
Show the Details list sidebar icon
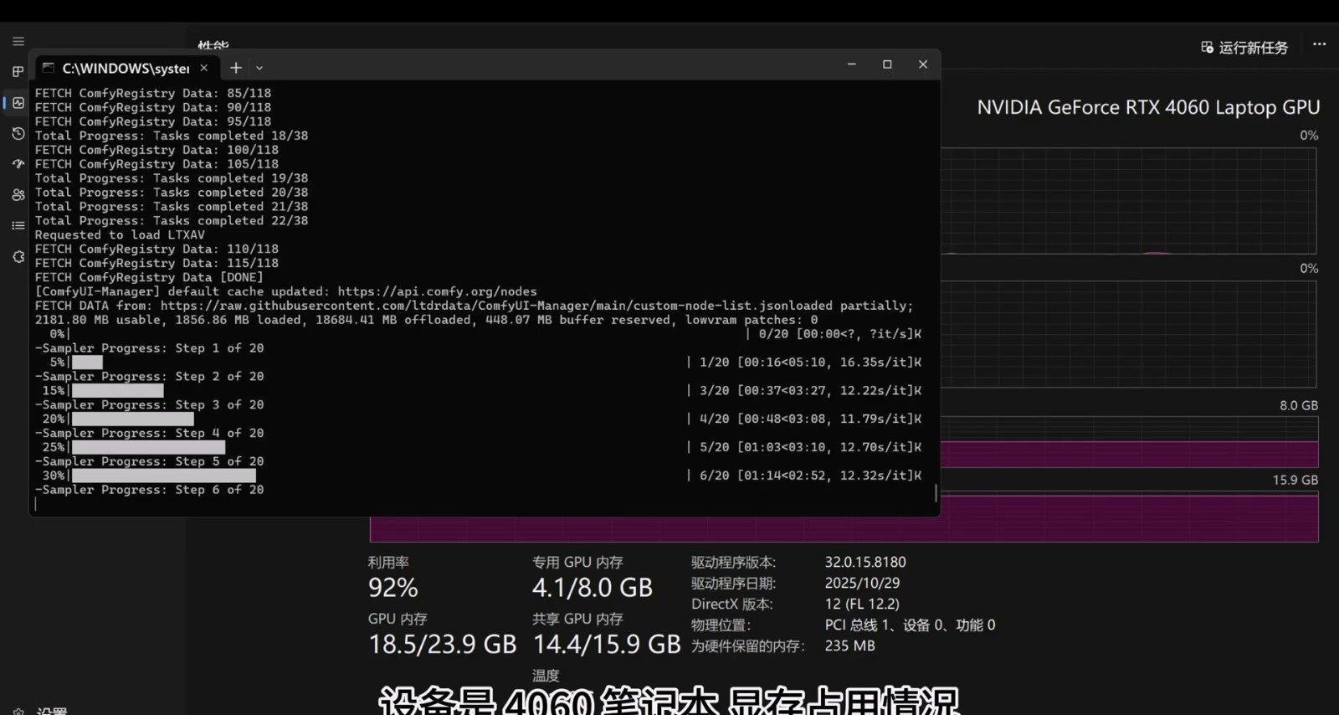[18, 225]
